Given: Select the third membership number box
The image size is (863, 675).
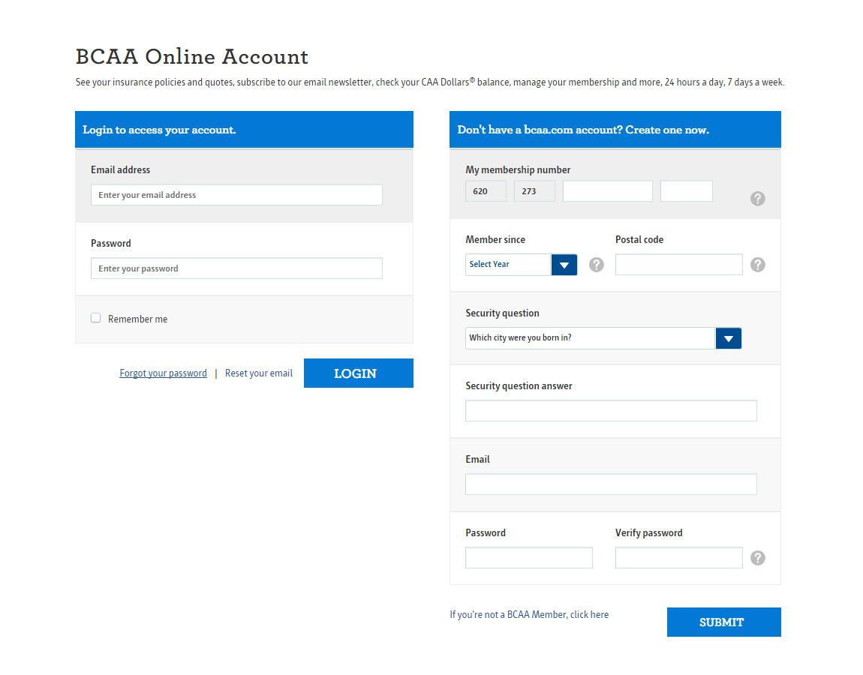Looking at the screenshot, I should tap(607, 191).
